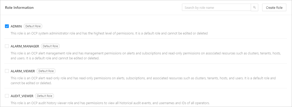The width and height of the screenshot is (292, 107).
Task: Select the ALARM_MANAGER role checkbox
Action: pos(7,46)
